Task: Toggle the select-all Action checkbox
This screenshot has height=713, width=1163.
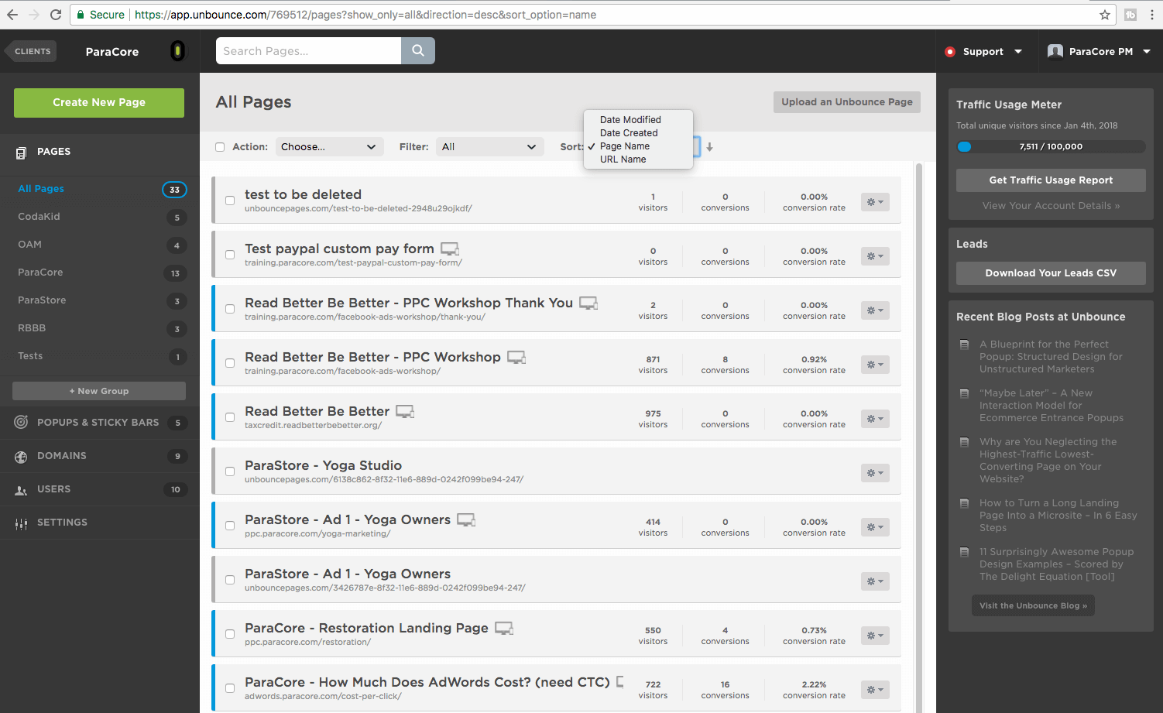Action: click(220, 147)
